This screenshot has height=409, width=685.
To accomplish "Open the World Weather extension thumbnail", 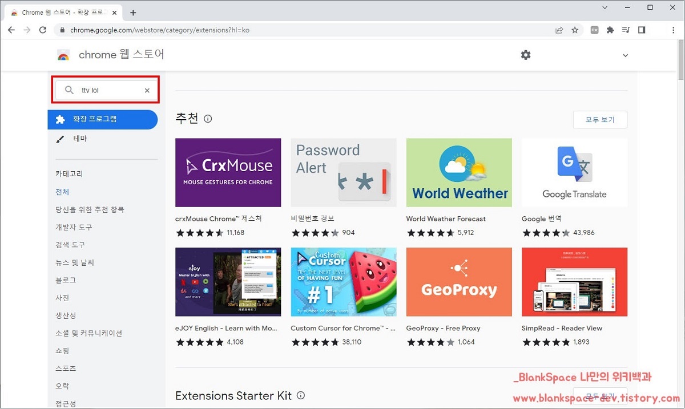I will coord(459,172).
